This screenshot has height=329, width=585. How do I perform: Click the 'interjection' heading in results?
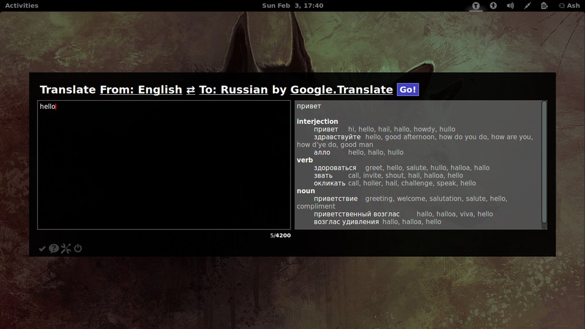click(x=317, y=122)
